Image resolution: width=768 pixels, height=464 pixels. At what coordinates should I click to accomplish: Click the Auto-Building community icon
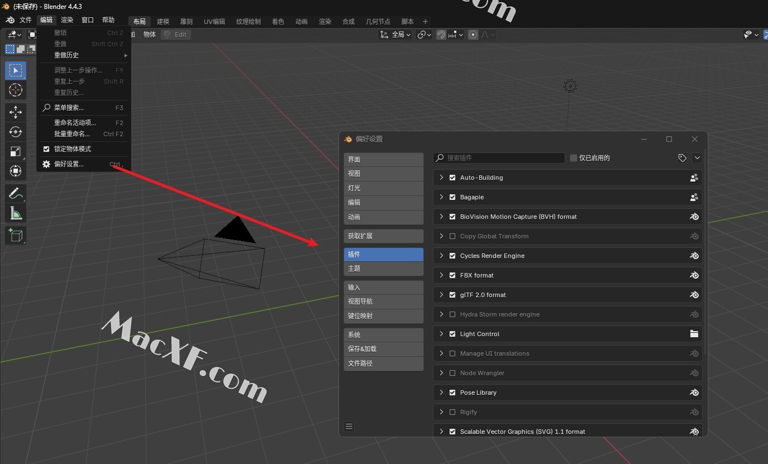click(x=694, y=178)
